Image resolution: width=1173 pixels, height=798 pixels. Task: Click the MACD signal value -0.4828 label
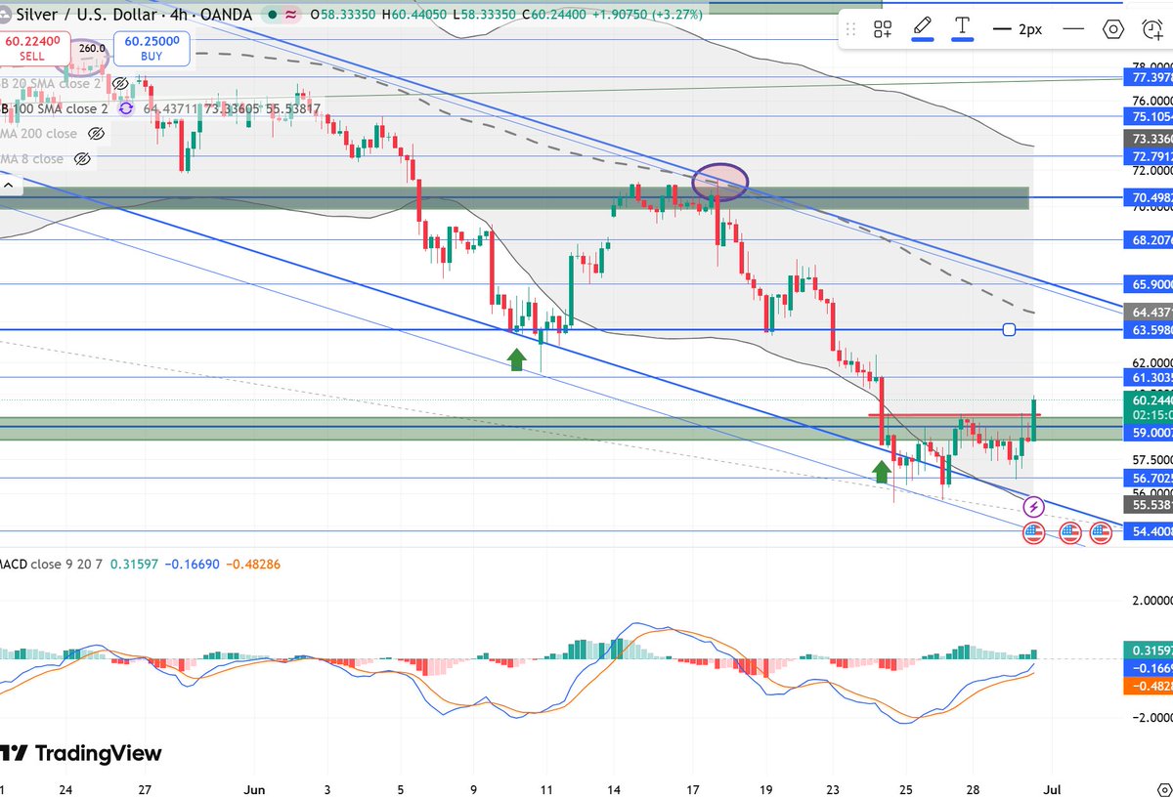tap(1147, 686)
